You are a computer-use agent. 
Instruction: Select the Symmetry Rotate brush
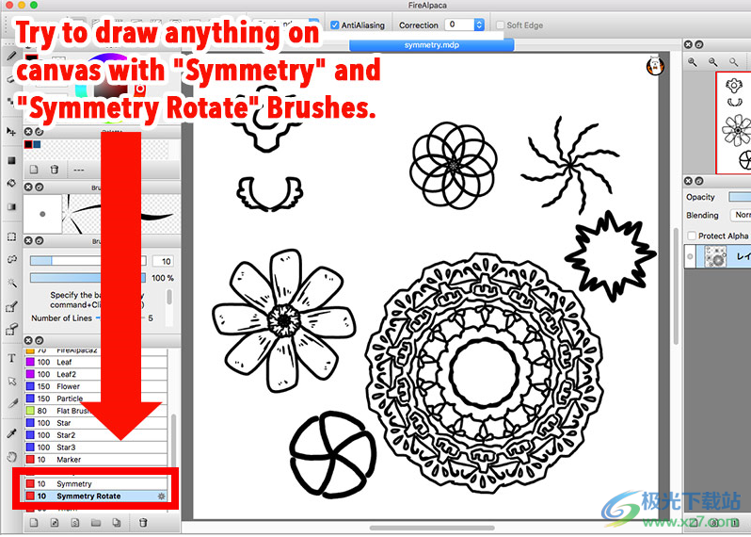pyautogui.click(x=96, y=496)
